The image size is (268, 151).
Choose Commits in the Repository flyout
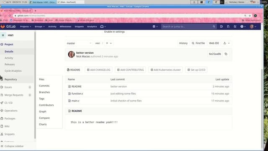[44, 86]
